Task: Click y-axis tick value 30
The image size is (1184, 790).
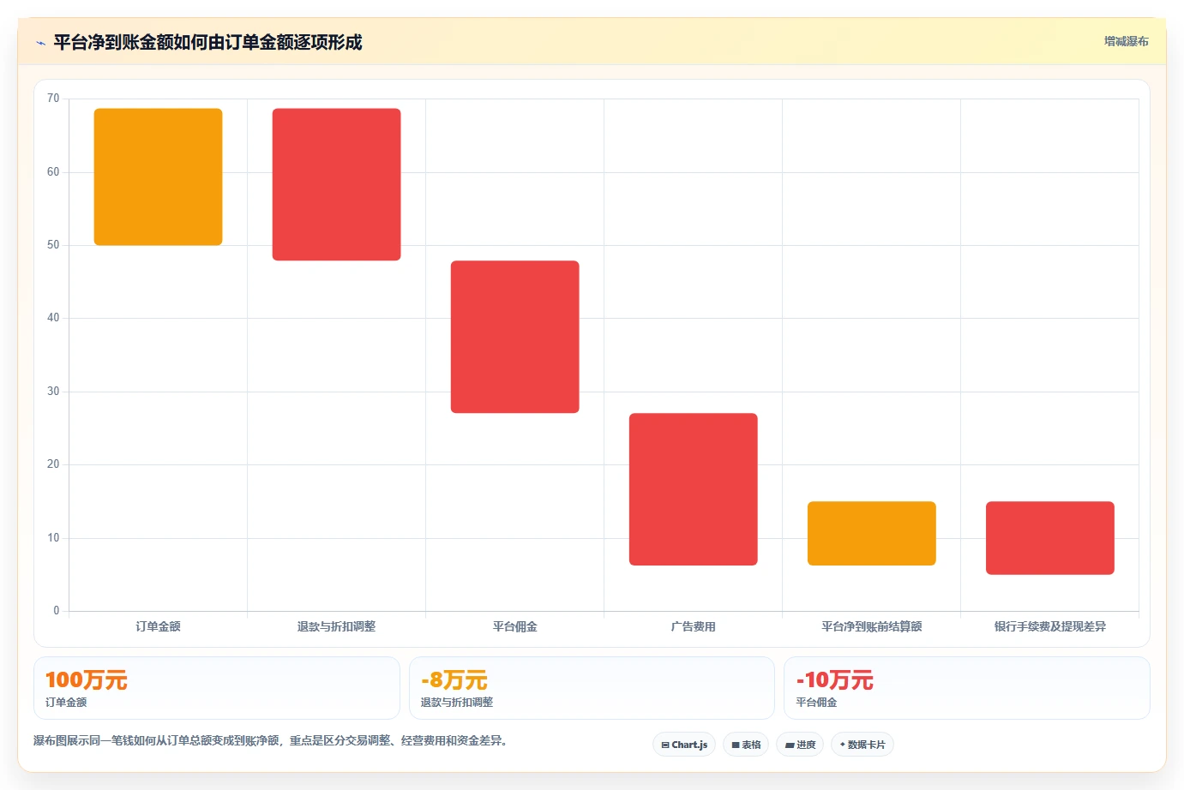Action: [53, 392]
